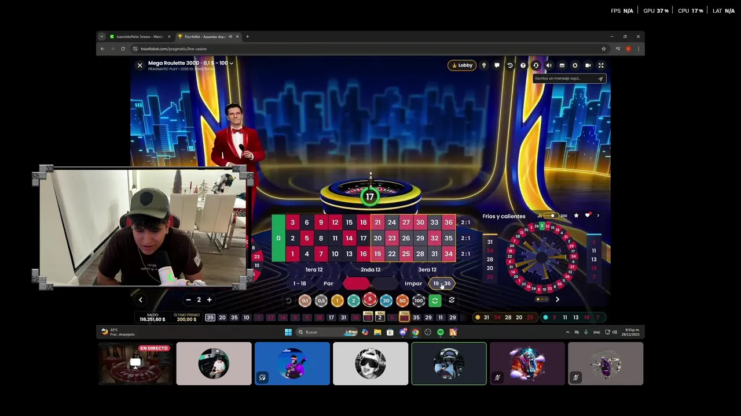The image size is (741, 416).
Task: Click the bar chart icon beside the switch
Action: click(540, 216)
